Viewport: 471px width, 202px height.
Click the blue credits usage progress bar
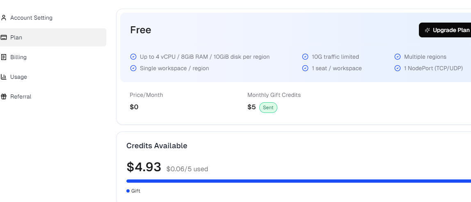point(295,181)
